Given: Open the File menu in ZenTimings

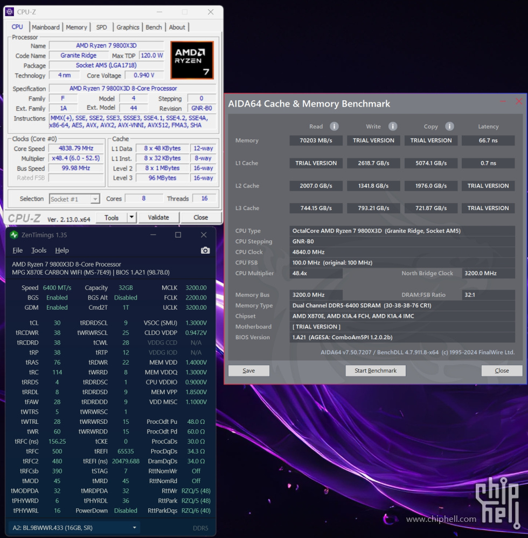Looking at the screenshot, I should [x=17, y=250].
